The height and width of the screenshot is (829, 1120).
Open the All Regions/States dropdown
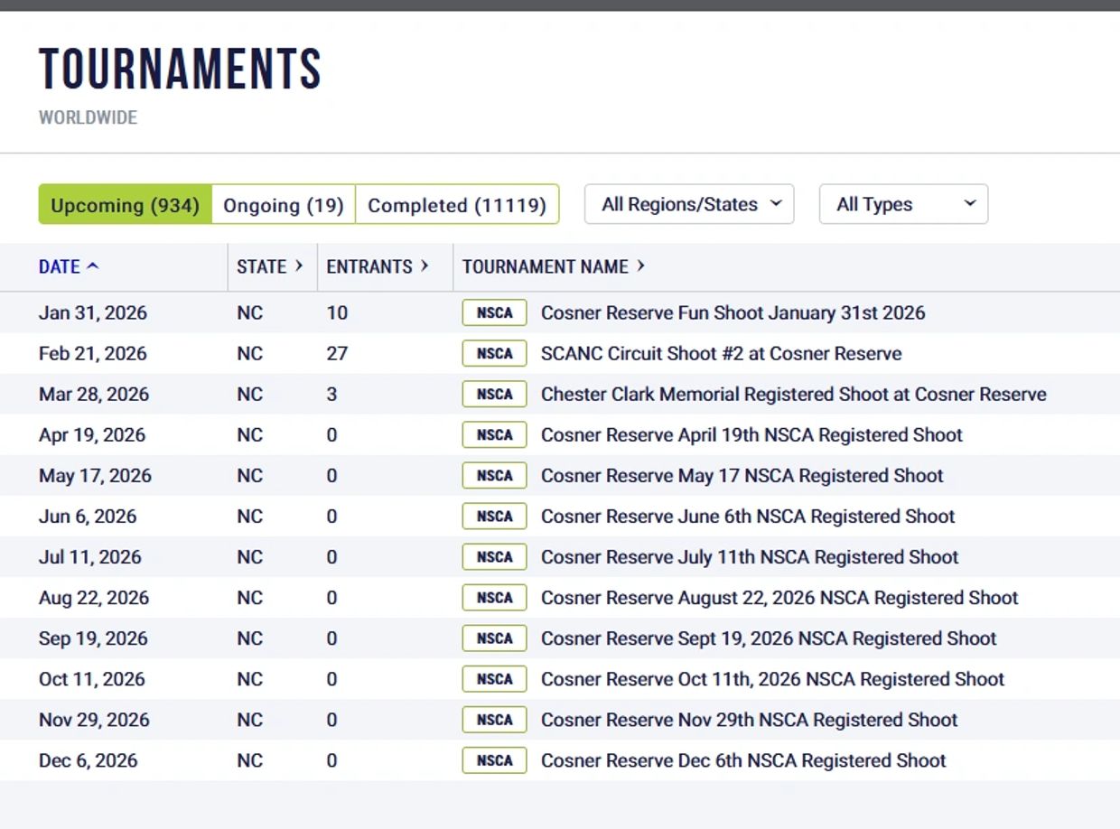click(689, 204)
